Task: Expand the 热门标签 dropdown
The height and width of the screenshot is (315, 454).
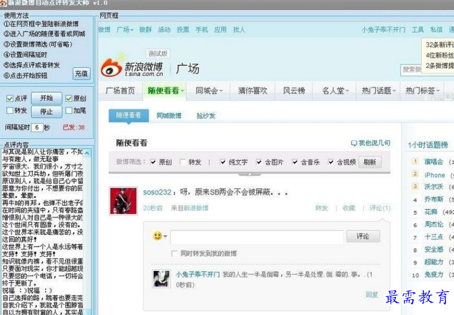Action: click(438, 91)
